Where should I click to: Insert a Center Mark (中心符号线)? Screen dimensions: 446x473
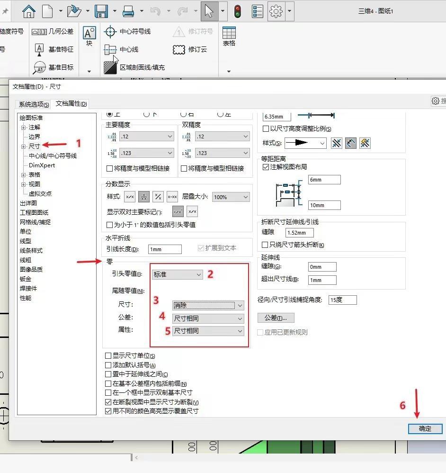127,31
